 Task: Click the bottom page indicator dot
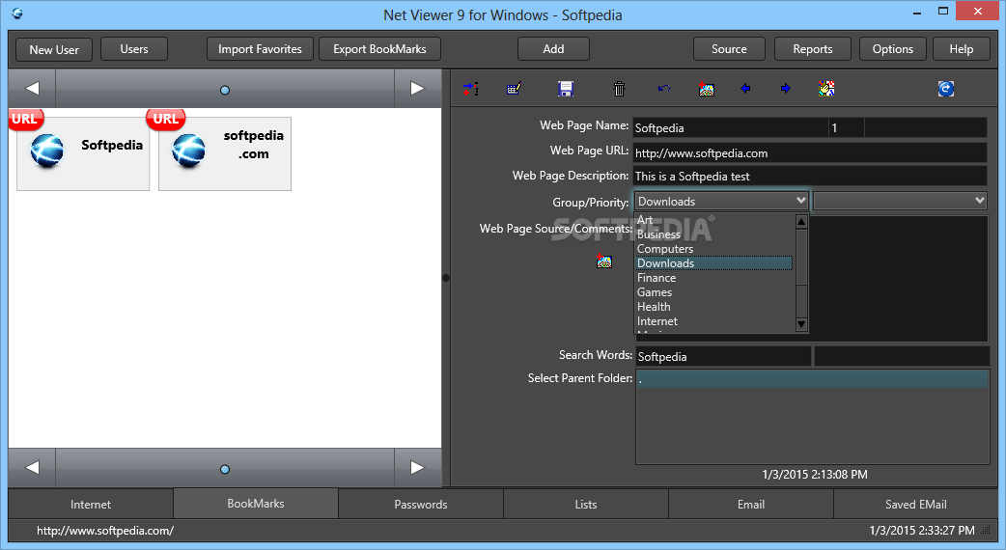pos(225,469)
